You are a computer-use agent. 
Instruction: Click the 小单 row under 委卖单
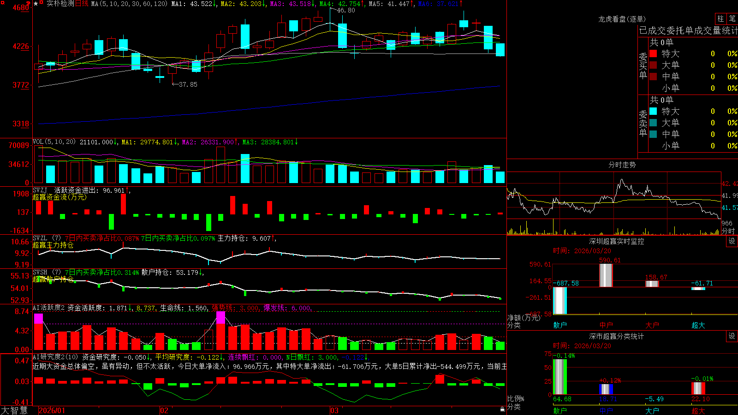(x=693, y=146)
